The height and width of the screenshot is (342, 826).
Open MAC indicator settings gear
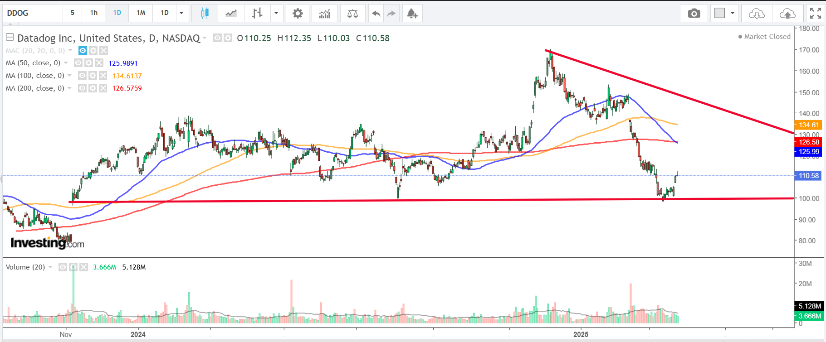click(x=93, y=50)
